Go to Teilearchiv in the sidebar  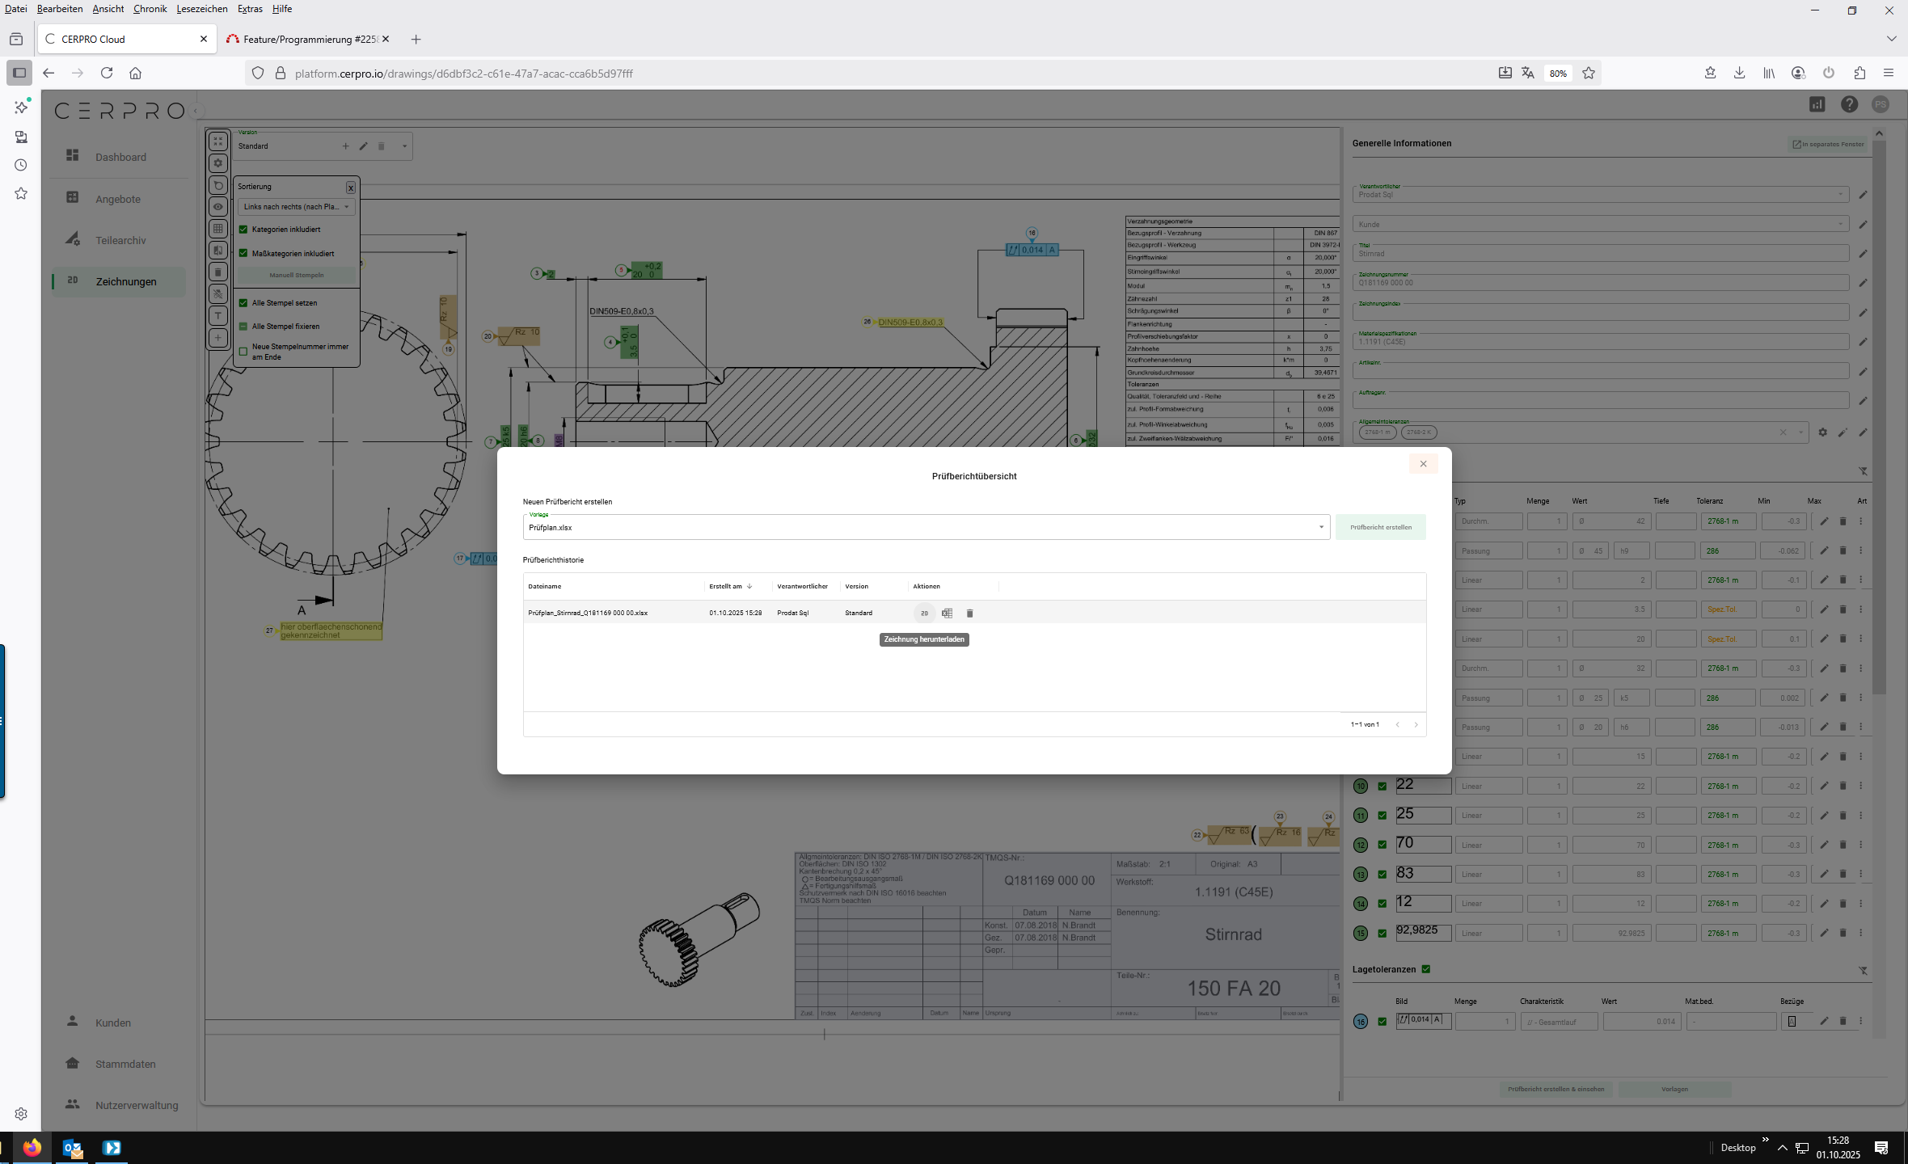120,240
